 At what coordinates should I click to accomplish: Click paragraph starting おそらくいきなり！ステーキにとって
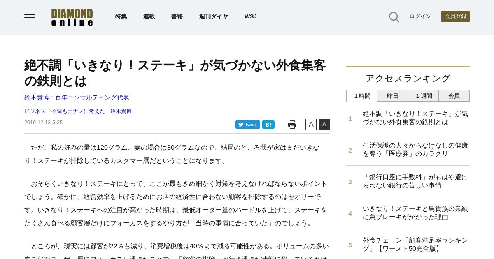coord(176,203)
